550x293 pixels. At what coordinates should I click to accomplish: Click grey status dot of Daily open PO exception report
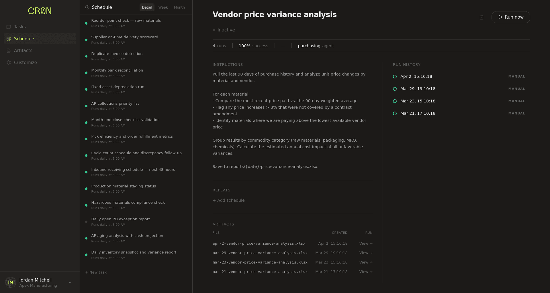86,222
